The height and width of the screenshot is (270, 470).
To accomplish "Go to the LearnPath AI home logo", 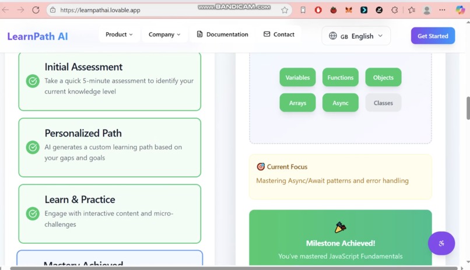I will [x=37, y=36].
